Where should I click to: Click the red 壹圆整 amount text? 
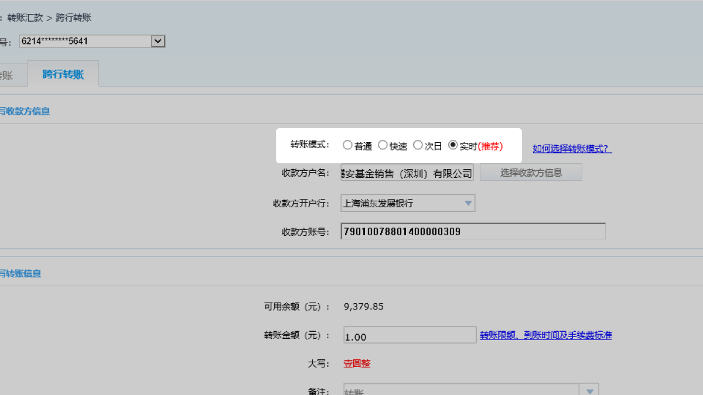pyautogui.click(x=357, y=363)
